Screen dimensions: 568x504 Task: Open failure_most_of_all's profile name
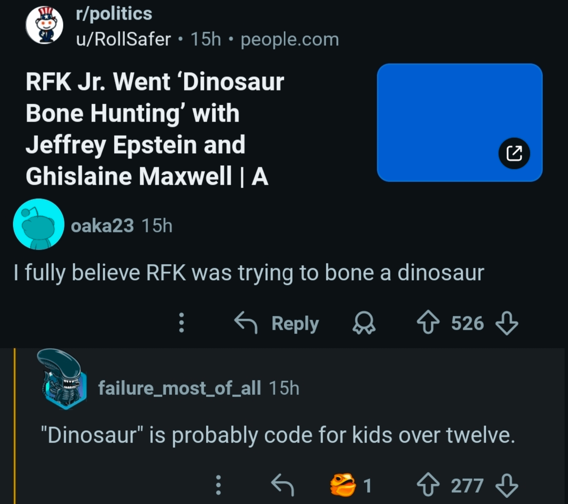pyautogui.click(x=179, y=388)
